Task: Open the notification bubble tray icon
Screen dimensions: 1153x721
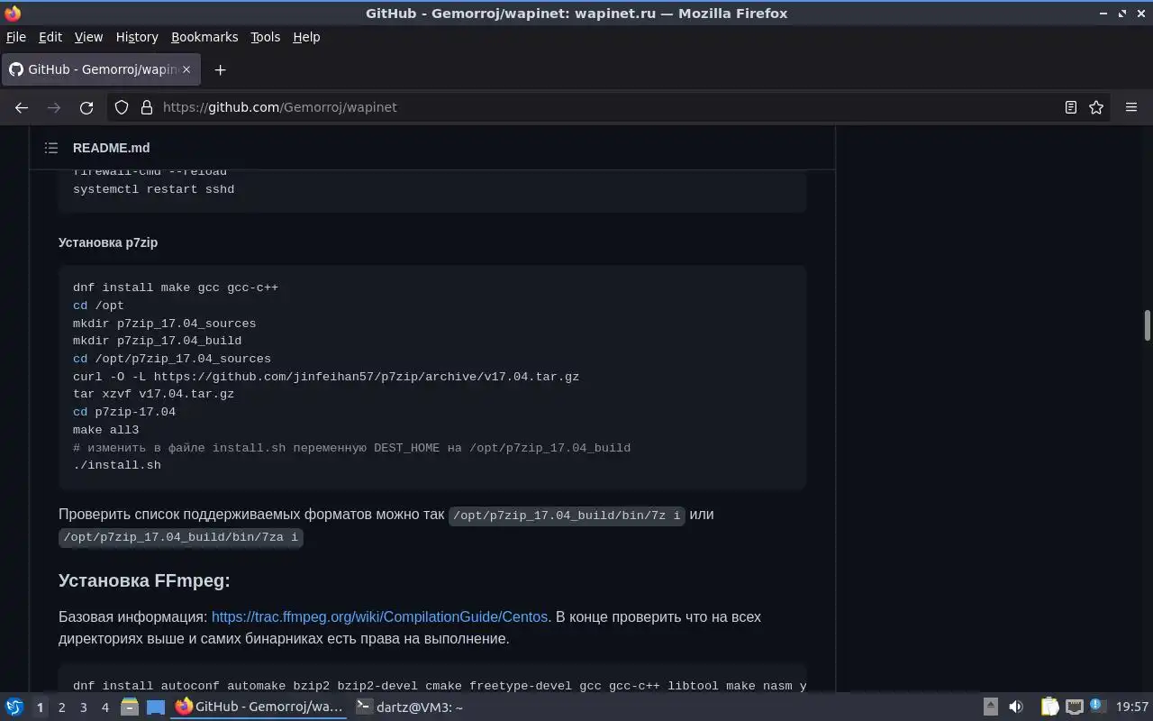Action: tap(1097, 706)
